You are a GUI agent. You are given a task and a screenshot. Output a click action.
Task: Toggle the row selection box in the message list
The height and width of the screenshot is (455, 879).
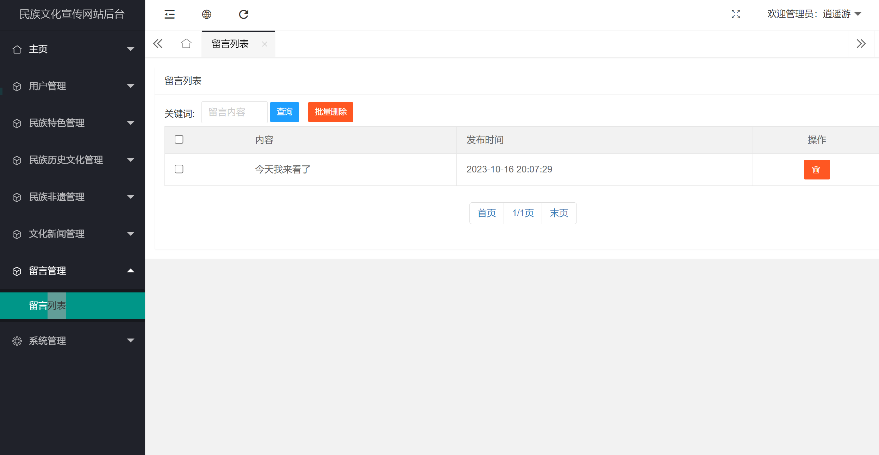179,169
